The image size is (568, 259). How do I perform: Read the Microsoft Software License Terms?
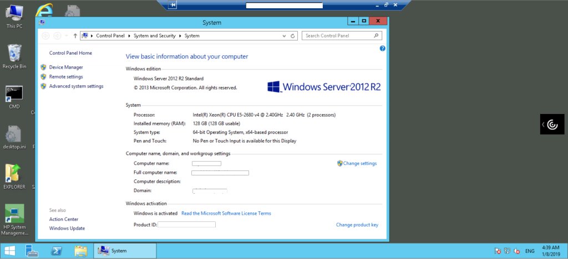click(226, 213)
